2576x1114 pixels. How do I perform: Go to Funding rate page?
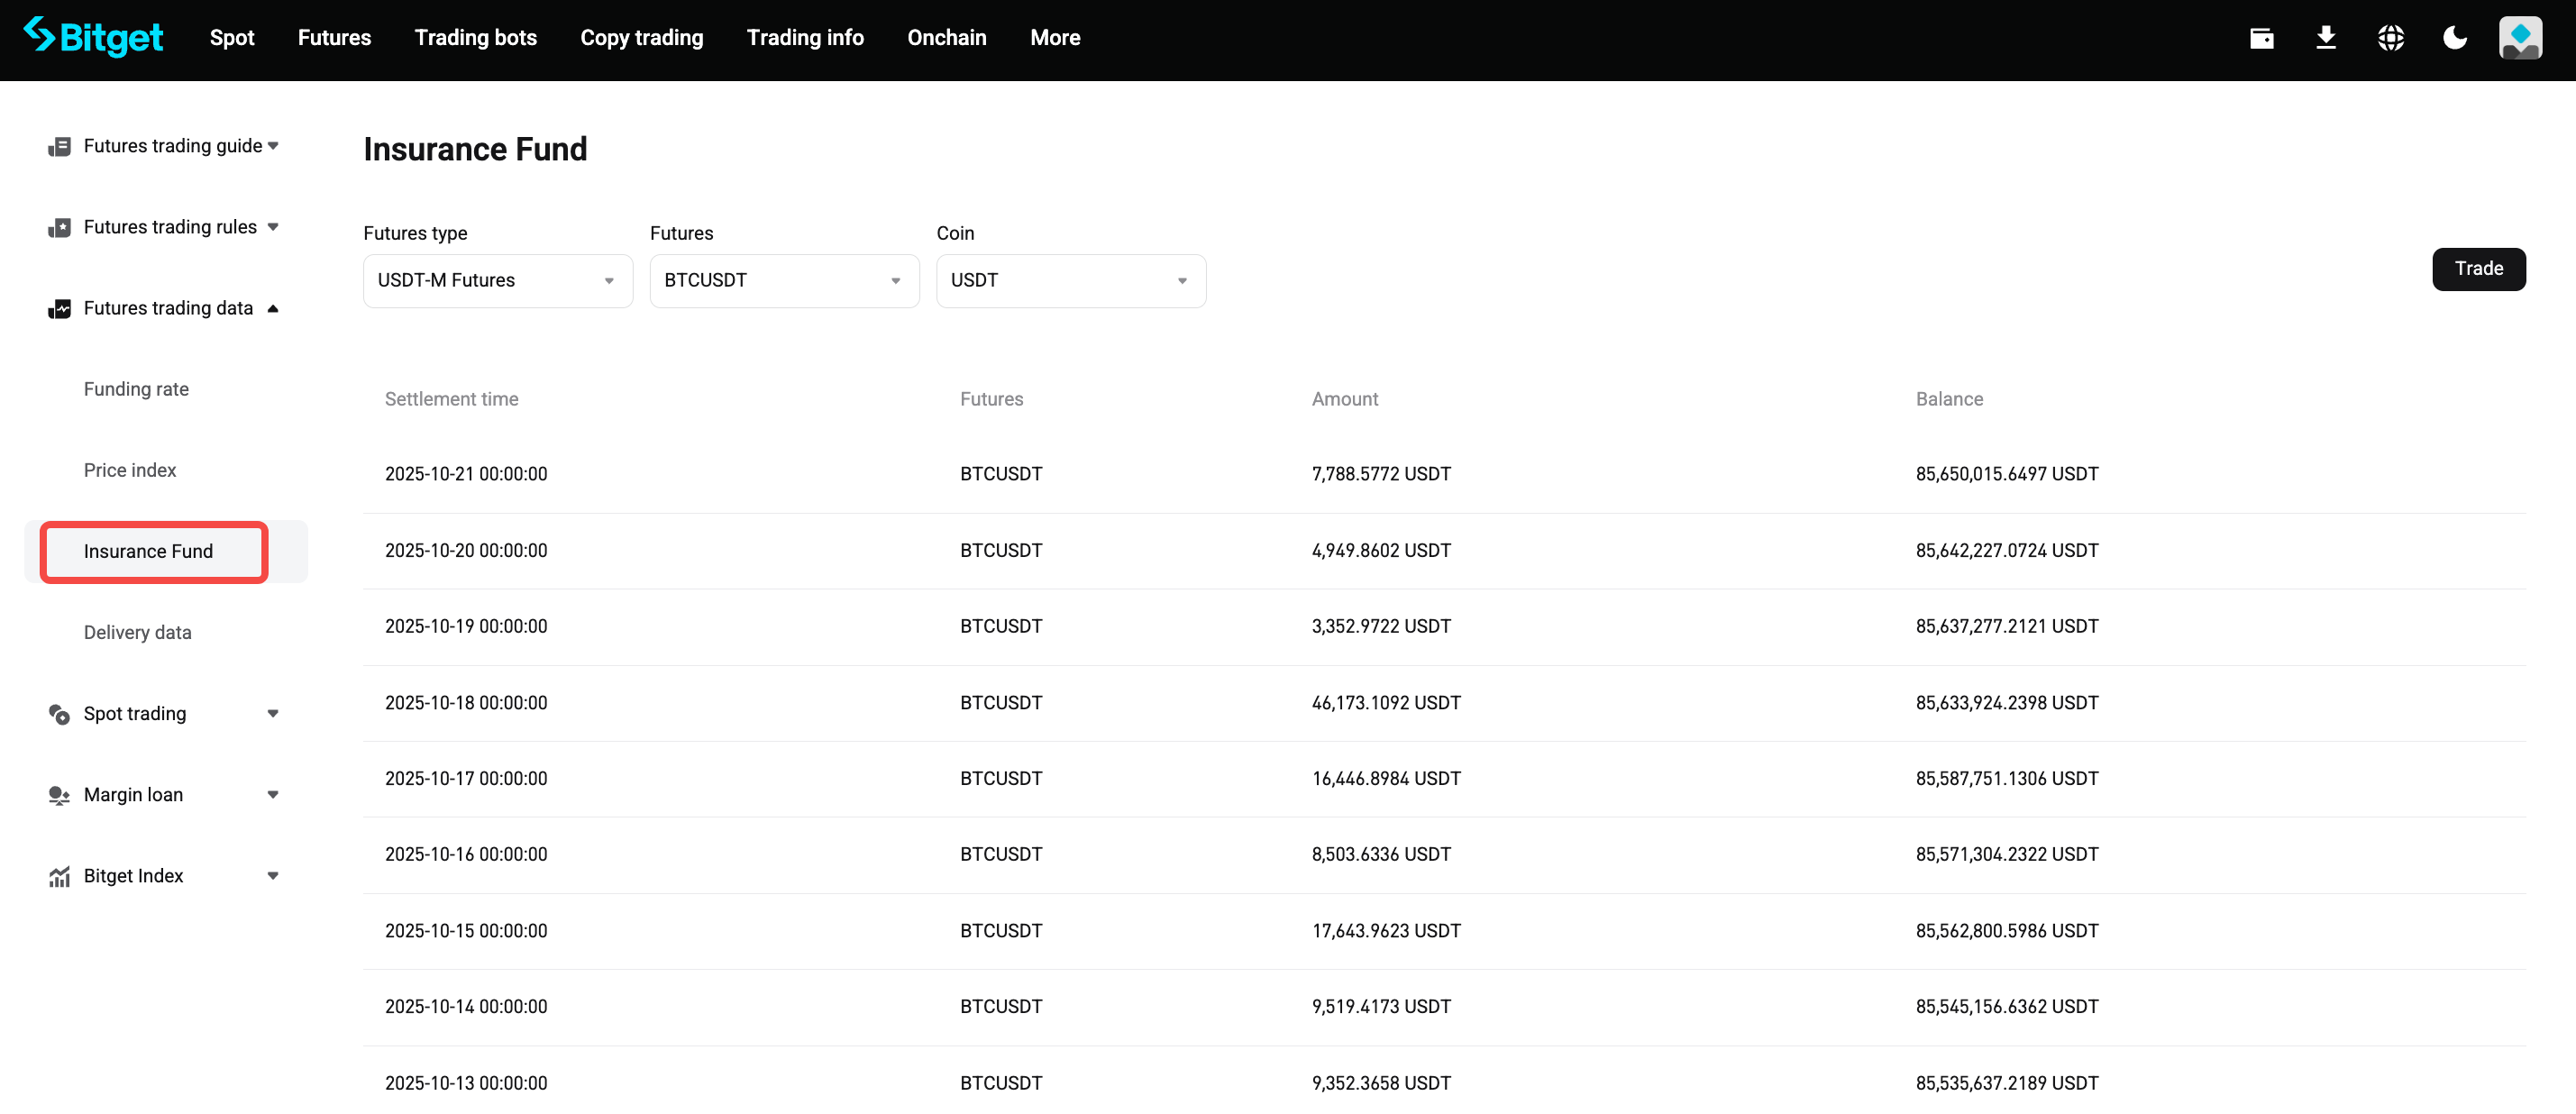(136, 389)
